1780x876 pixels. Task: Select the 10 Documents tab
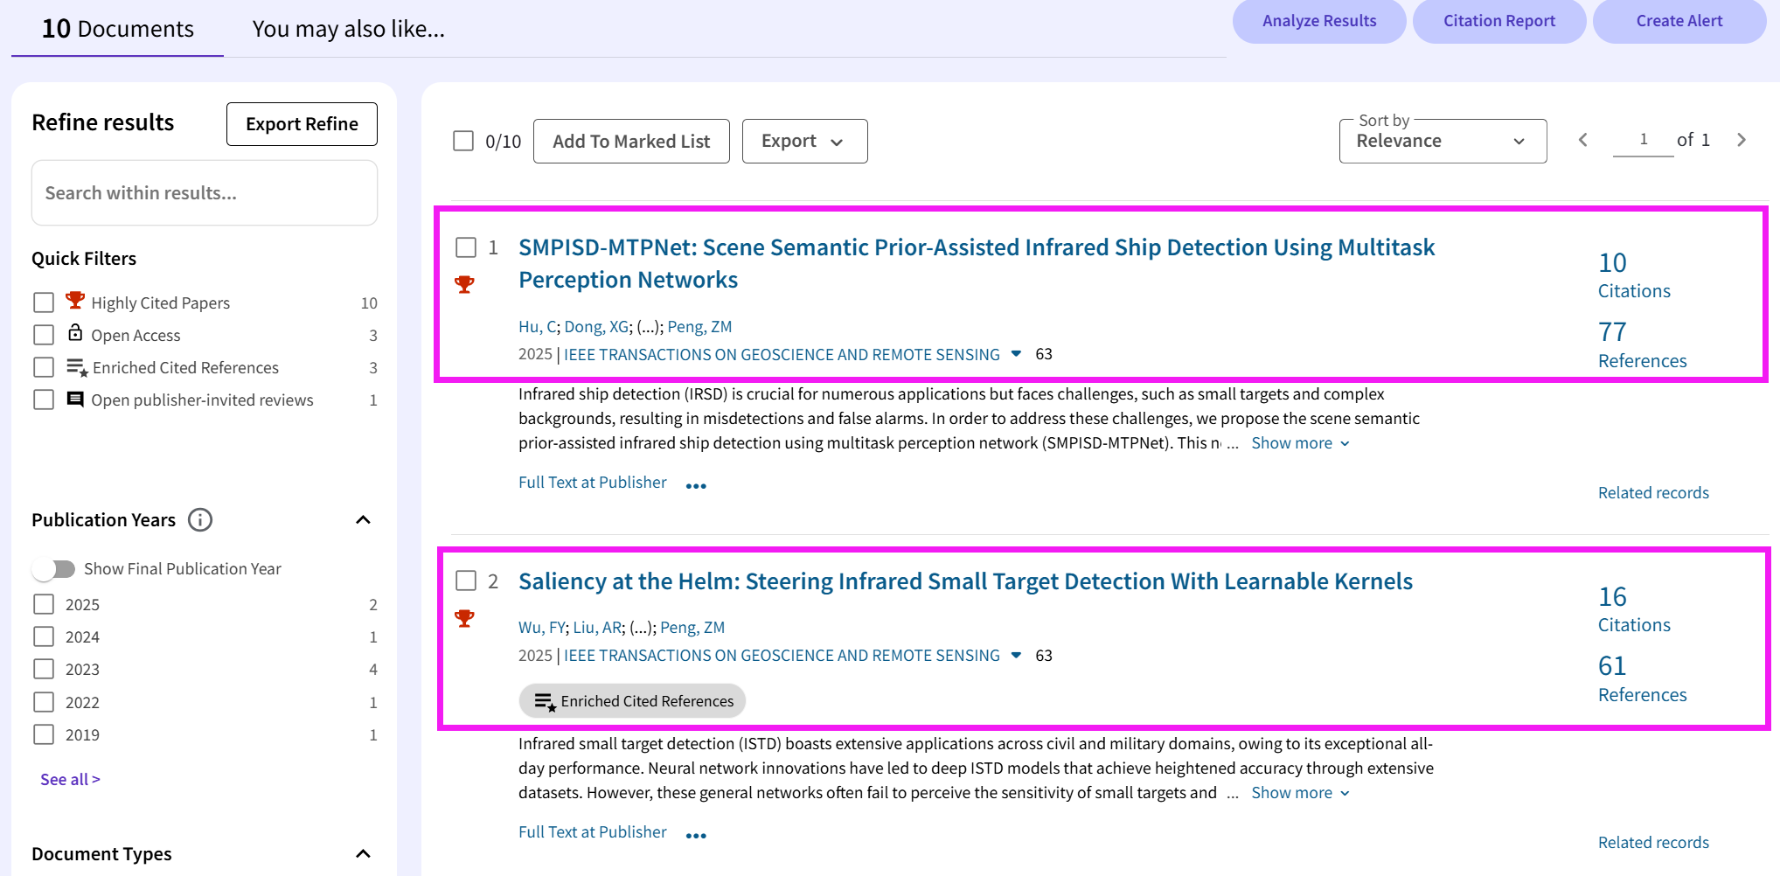(117, 29)
